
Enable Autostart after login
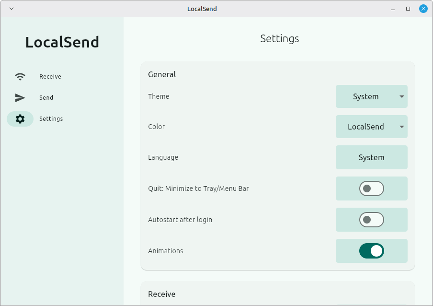pyautogui.click(x=371, y=220)
